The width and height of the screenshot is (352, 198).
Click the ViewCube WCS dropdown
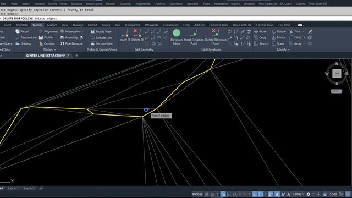(x=336, y=91)
